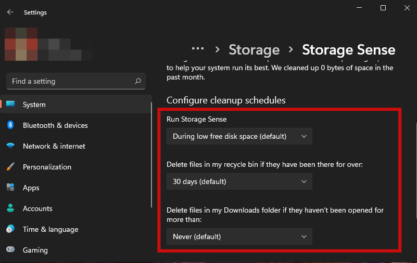
Task: Click the Apps icon in sidebar
Action: [10, 188]
